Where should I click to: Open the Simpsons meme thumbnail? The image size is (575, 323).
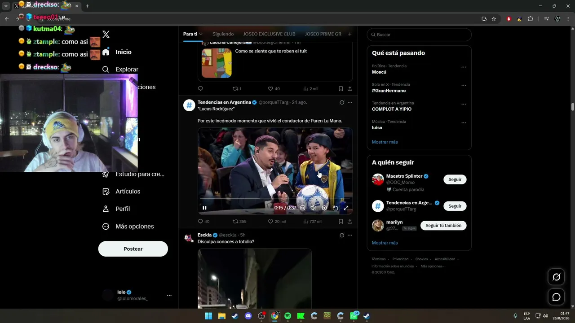[217, 63]
